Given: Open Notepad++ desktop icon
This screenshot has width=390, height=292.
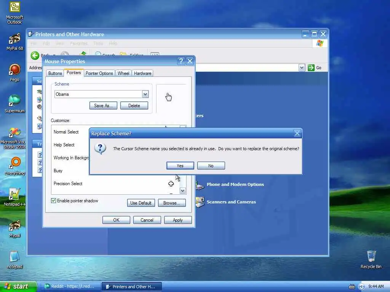Looking at the screenshot, I should (14, 197).
